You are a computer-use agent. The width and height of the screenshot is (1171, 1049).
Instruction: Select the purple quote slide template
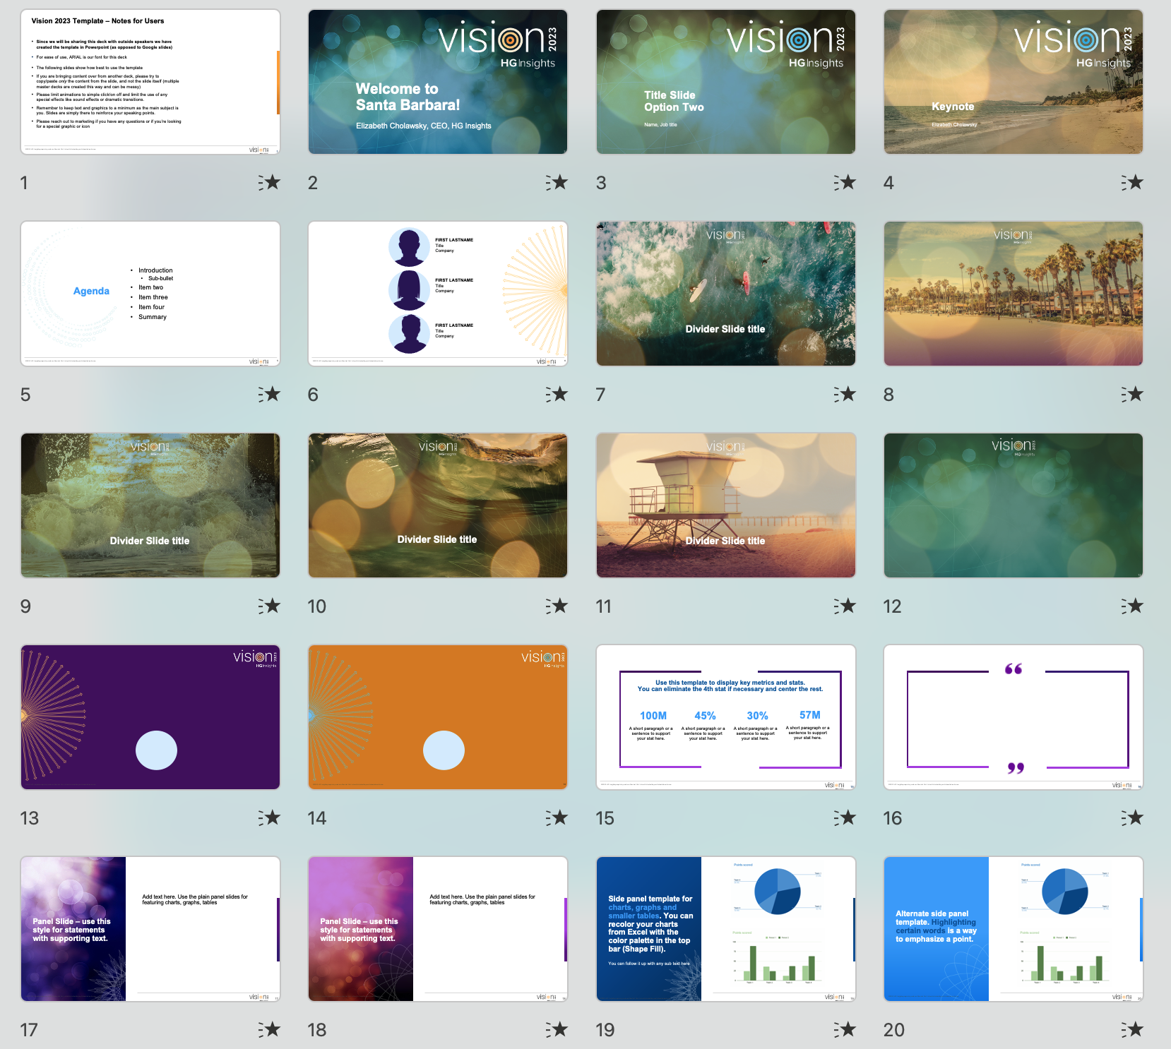[1013, 717]
